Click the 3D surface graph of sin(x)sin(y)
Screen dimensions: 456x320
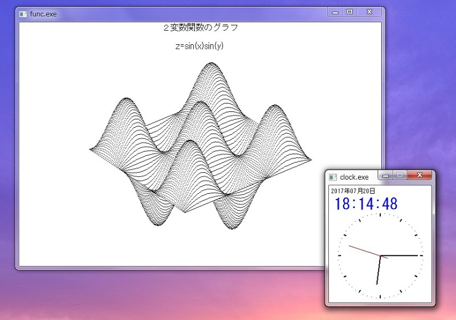pyautogui.click(x=201, y=146)
